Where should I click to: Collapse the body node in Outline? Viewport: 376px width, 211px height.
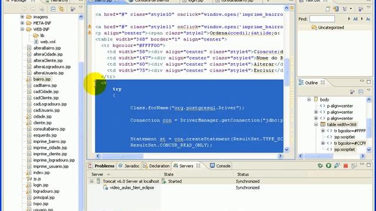pos(309,100)
